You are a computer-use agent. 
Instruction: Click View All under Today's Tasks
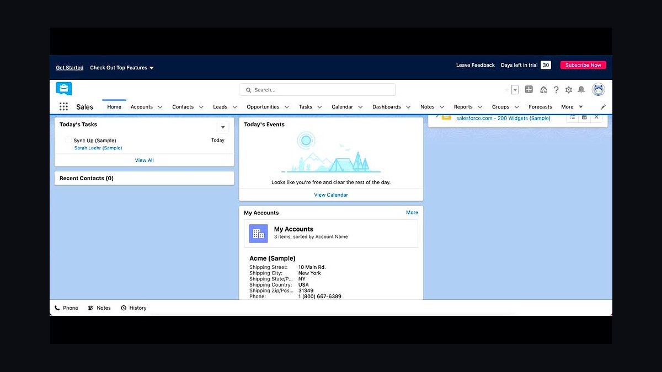pos(145,160)
